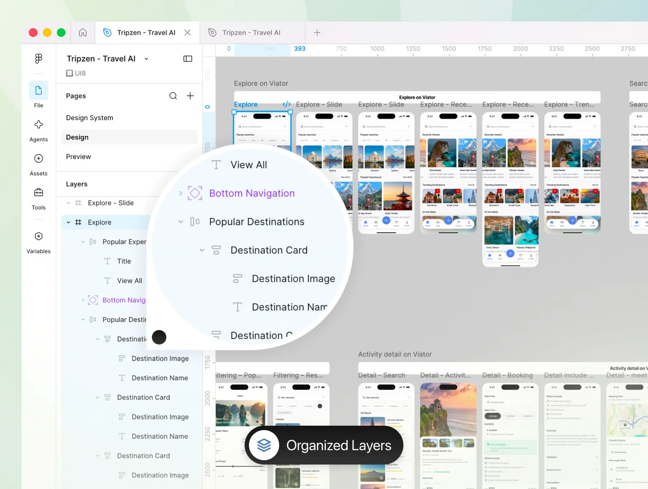
Task: Select the Explore - Tren... frame on canvas
Action: coord(572,173)
